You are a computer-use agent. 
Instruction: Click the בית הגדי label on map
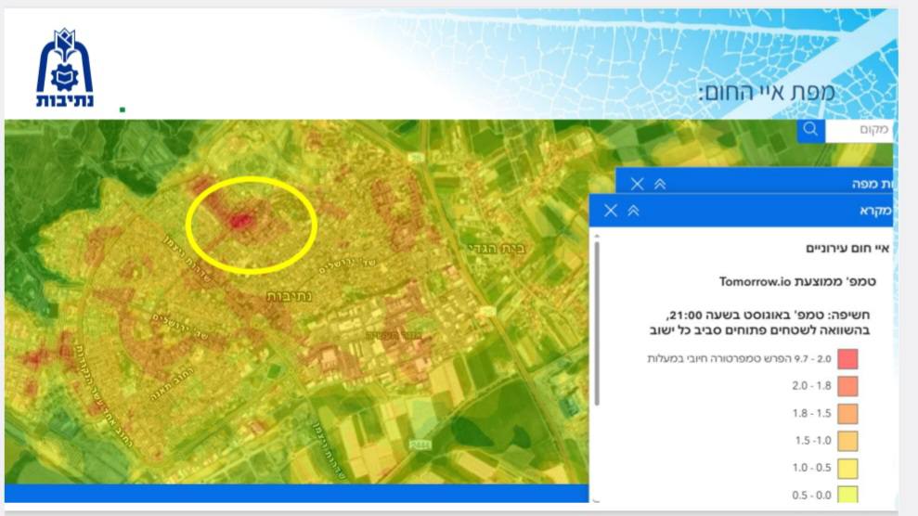coord(497,250)
